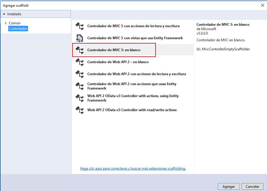Click the Controlador de MVC en blanco. description

tap(221, 40)
